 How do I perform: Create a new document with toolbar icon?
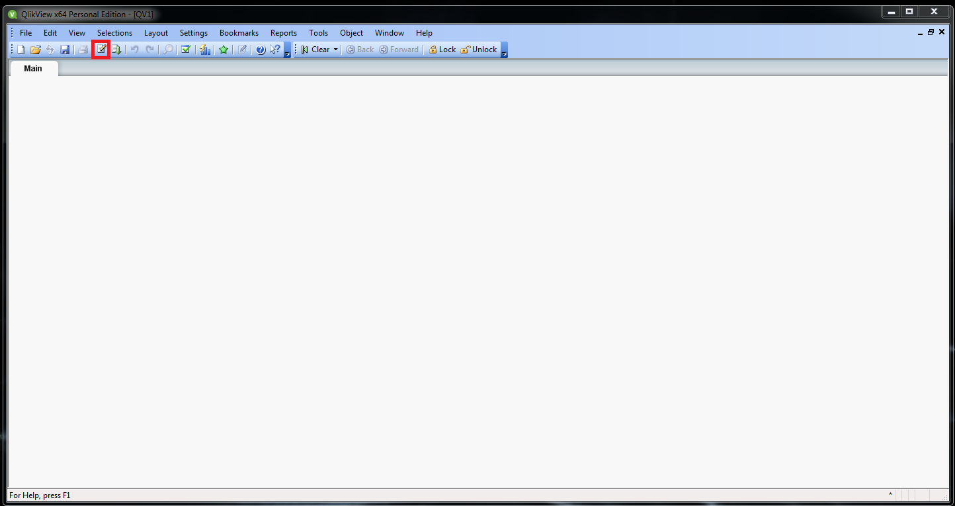(21, 50)
